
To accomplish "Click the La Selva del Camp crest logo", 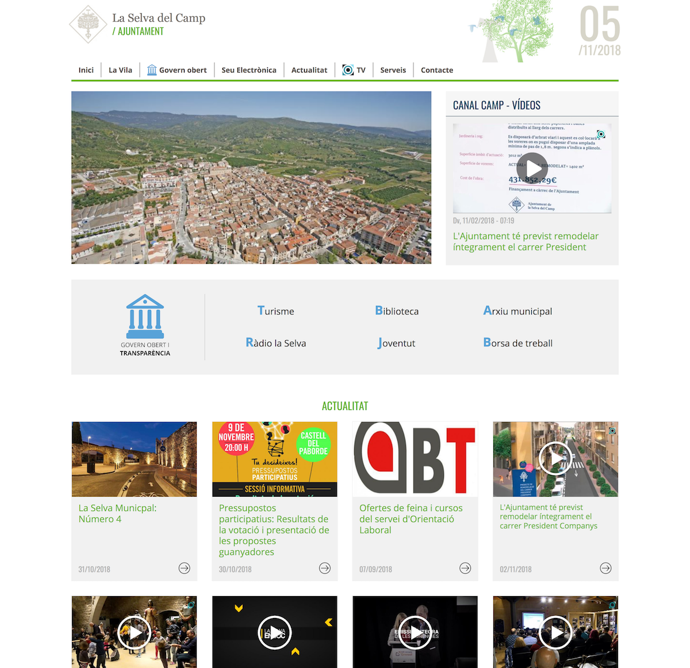I will click(88, 24).
